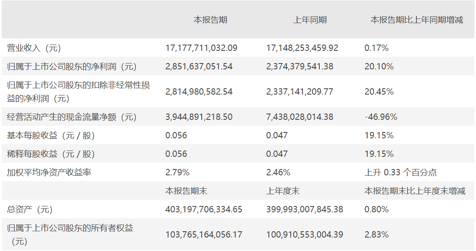Click the 本报告期比上年同期增减 header

[x=416, y=20]
